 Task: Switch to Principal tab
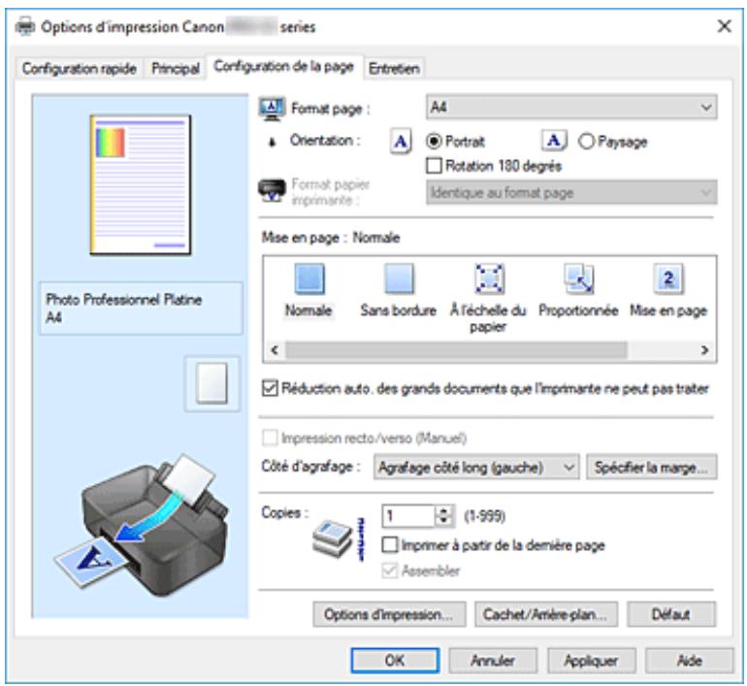pos(176,69)
